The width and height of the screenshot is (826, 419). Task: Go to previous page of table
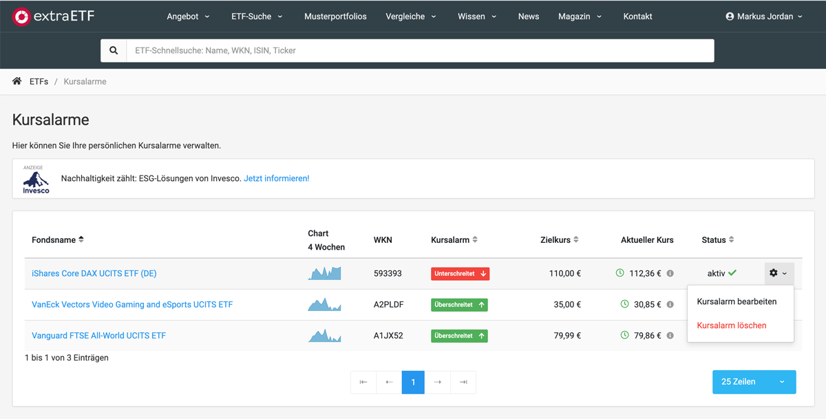[x=389, y=382]
